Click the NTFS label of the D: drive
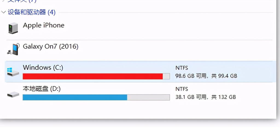Viewport: 280px width, 128px height. tap(182, 89)
